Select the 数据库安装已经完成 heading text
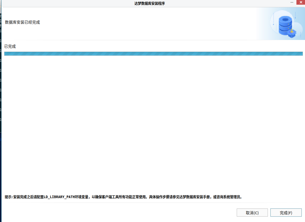 22,22
